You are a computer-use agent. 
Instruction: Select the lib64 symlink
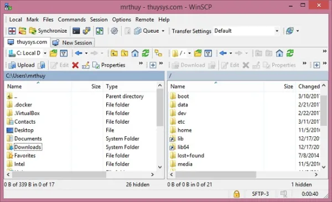point(183,147)
